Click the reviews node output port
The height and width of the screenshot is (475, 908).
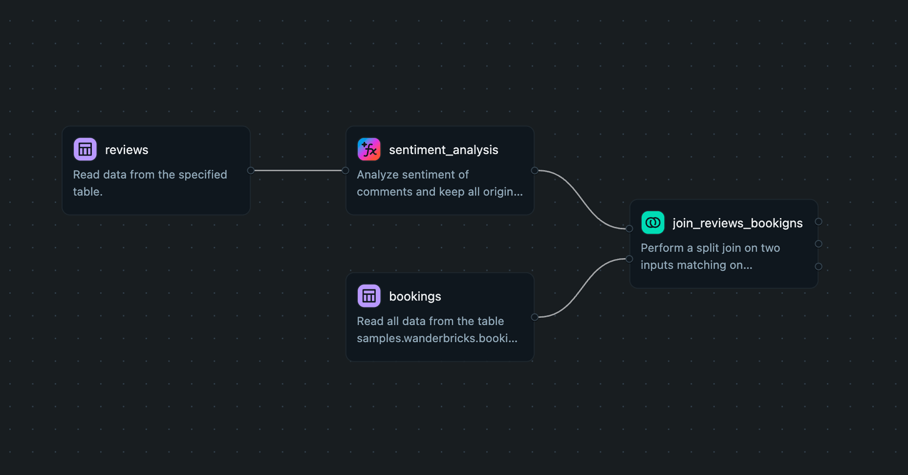point(251,171)
